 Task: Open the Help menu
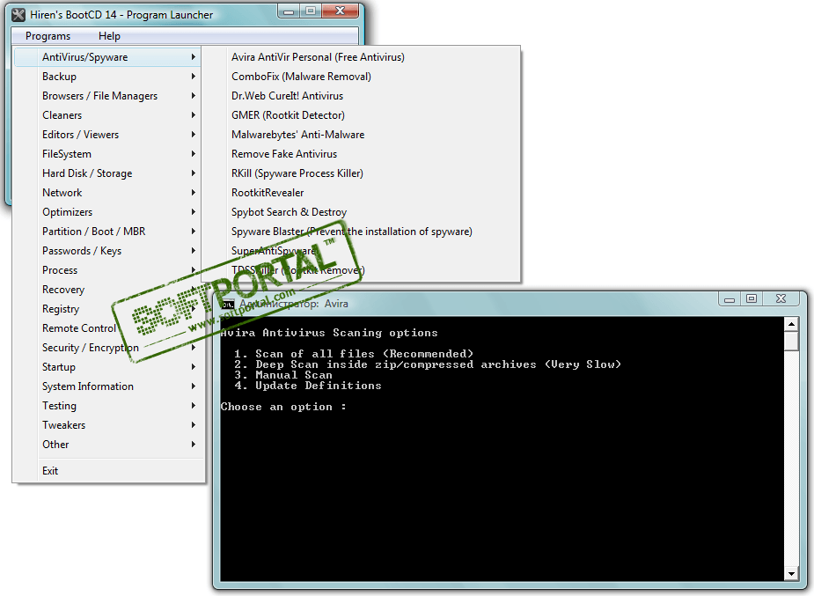tap(109, 36)
